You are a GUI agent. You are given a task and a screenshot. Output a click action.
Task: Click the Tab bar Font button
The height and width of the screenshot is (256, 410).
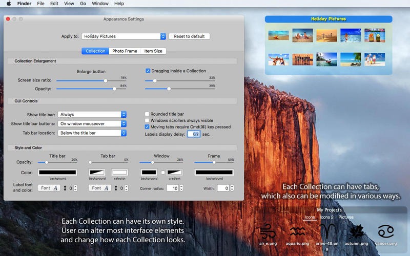[x=100, y=188]
